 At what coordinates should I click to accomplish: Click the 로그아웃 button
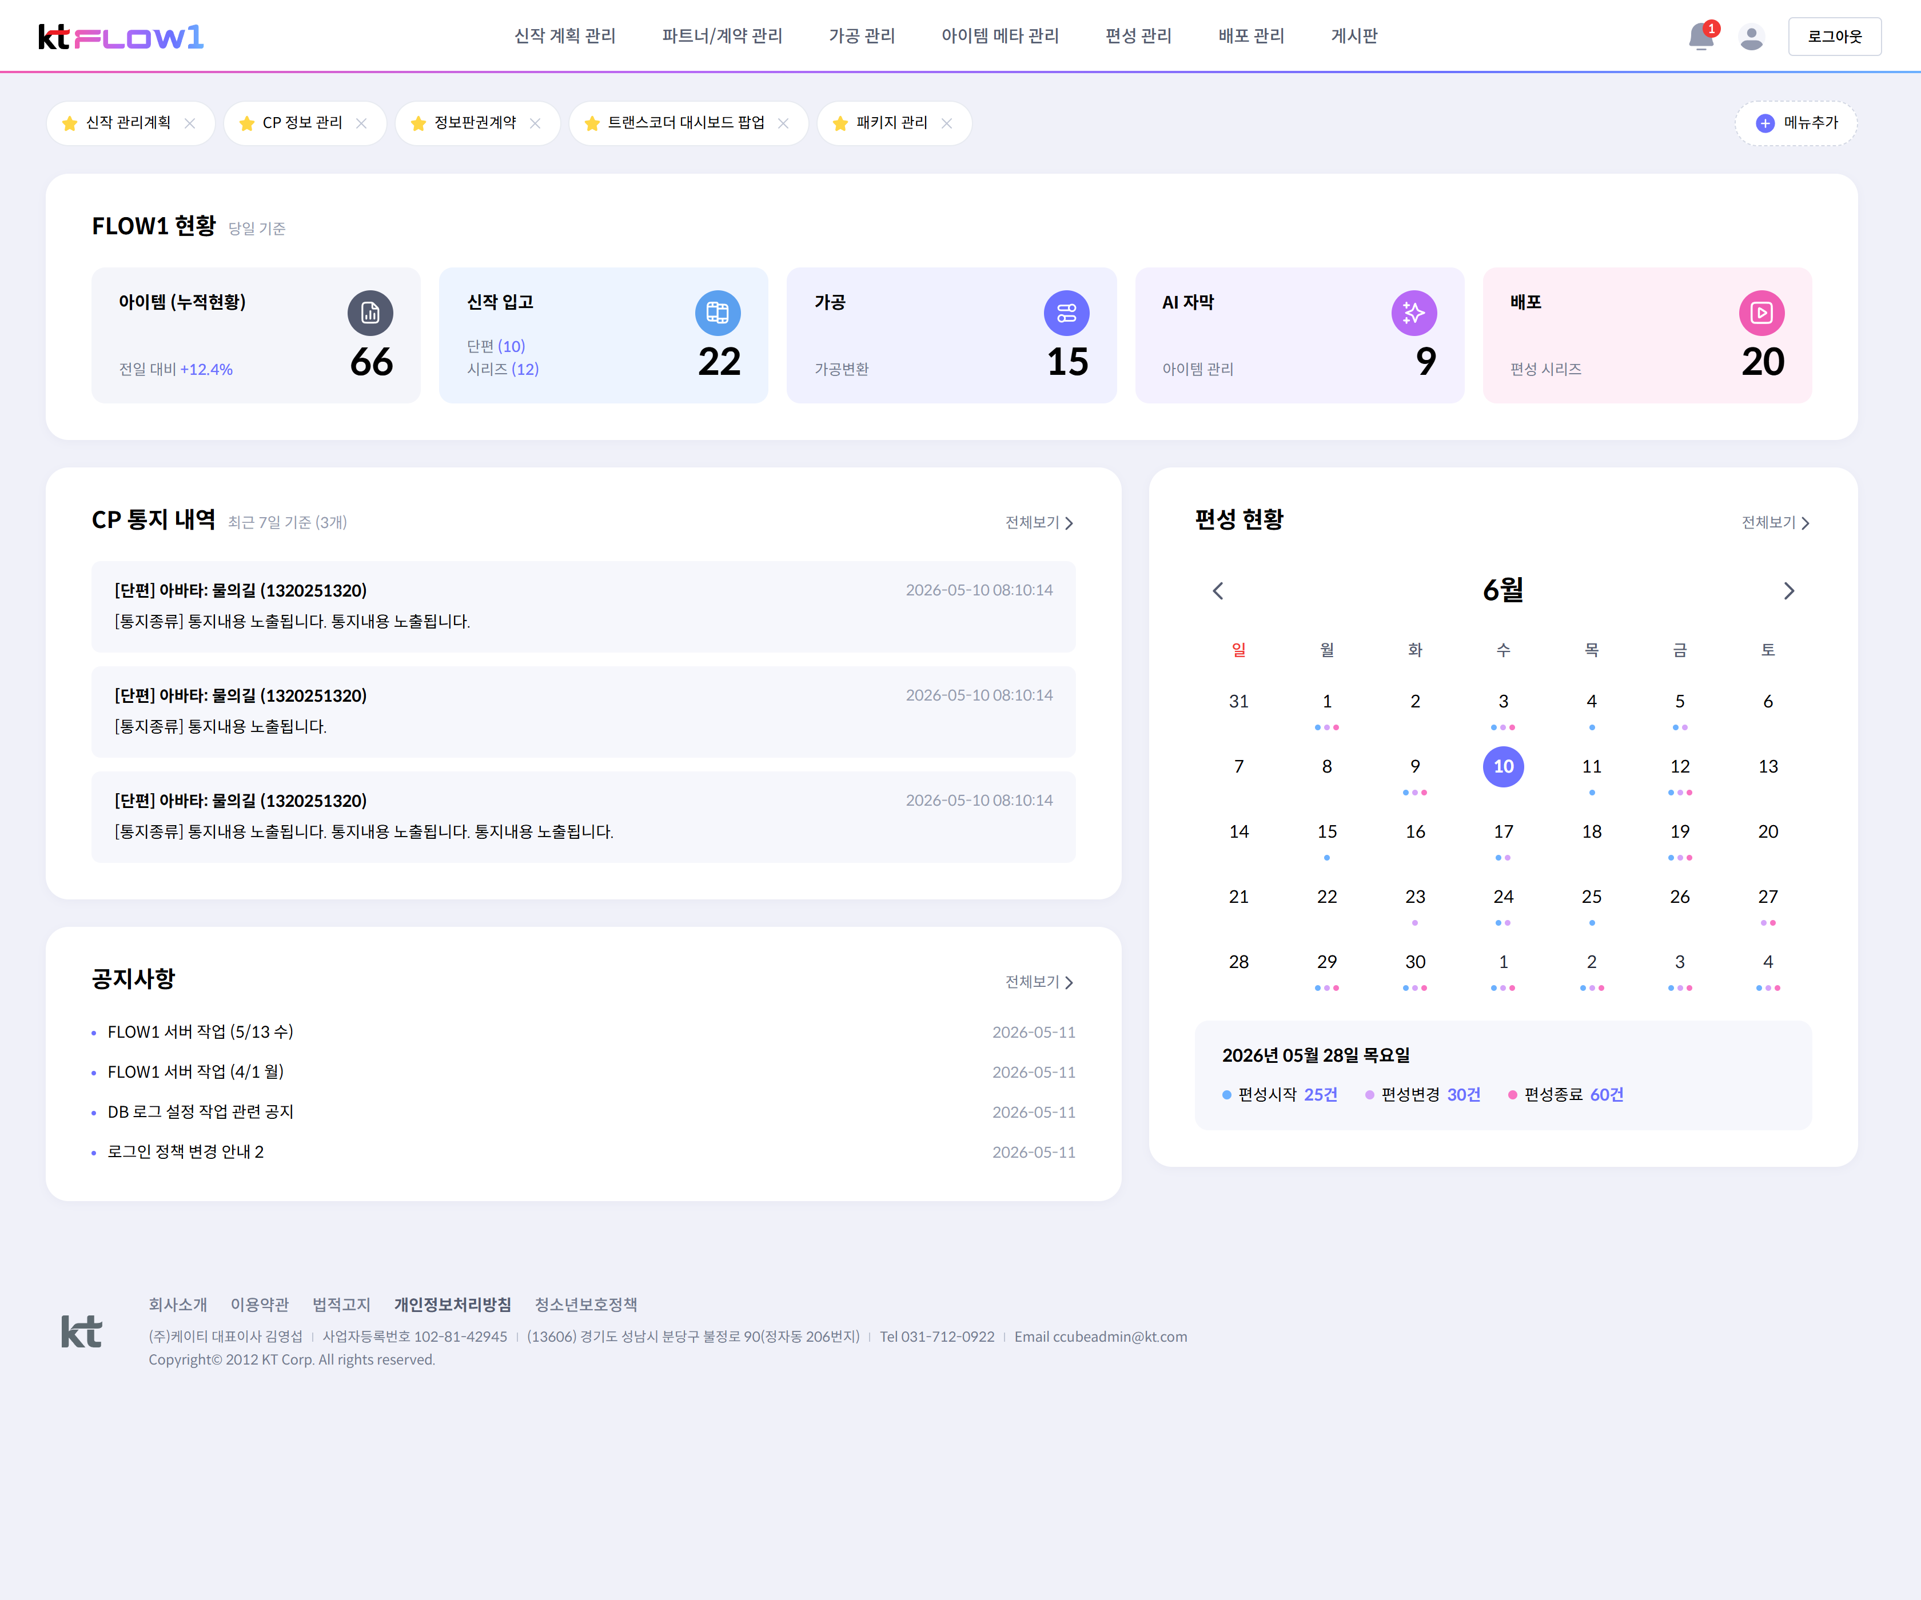1834,37
